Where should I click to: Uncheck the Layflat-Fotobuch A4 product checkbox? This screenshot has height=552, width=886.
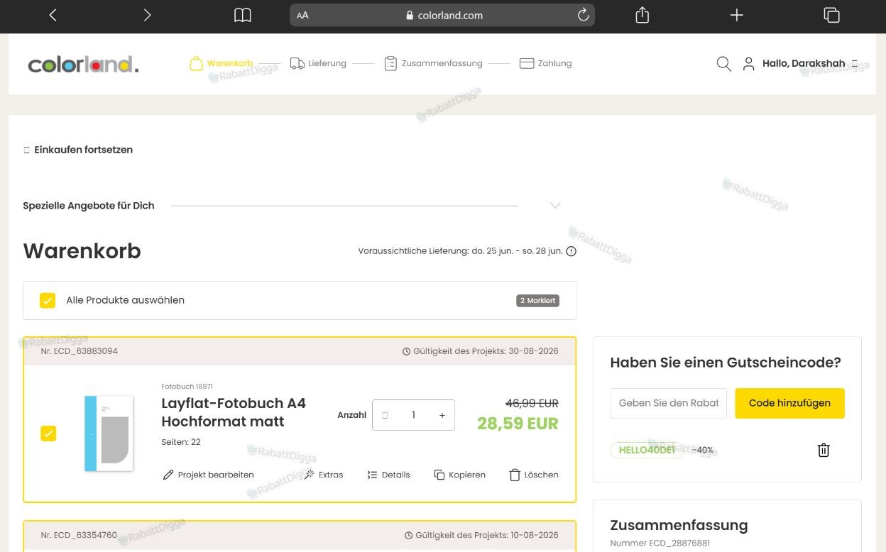tap(48, 433)
